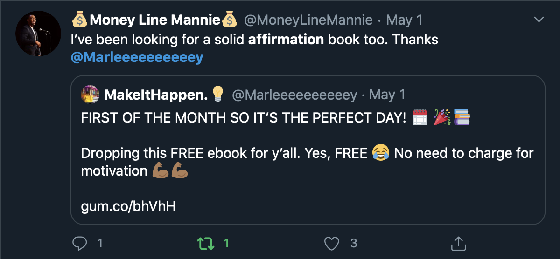560x259 pixels.
Task: Click the calendar emoji in quoted tweet
Action: (420, 118)
